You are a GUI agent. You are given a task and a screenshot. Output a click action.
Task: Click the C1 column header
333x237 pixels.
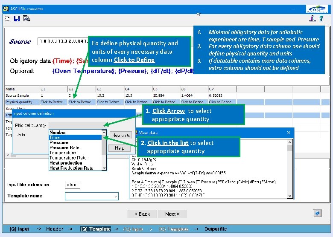pos(54,89)
